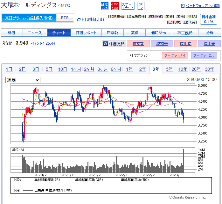Select the 3ヶ月 chart period
Screen dimensions: 222x204
pyautogui.click(x=103, y=69)
